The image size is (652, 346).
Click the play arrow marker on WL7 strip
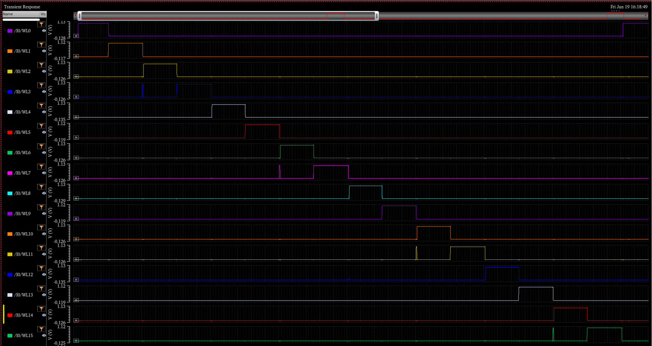(76, 178)
